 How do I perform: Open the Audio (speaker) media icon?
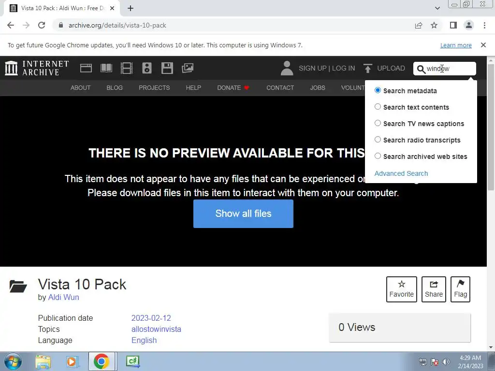coord(147,68)
